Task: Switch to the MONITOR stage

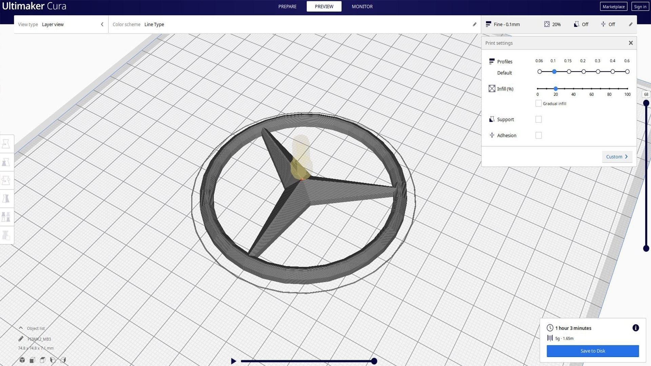Action: (x=362, y=6)
